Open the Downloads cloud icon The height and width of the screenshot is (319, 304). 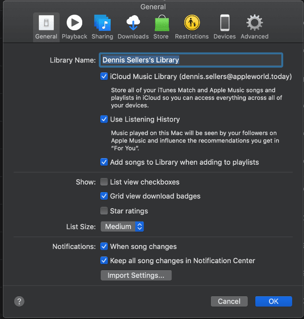coord(133,23)
